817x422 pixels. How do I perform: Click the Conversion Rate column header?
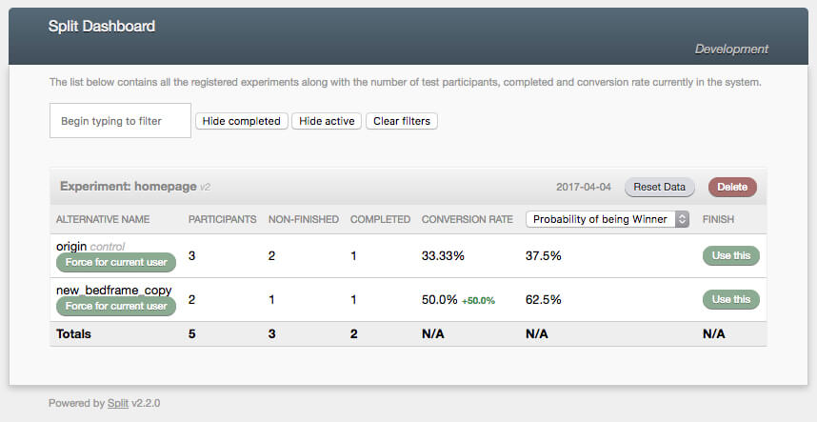click(x=467, y=219)
